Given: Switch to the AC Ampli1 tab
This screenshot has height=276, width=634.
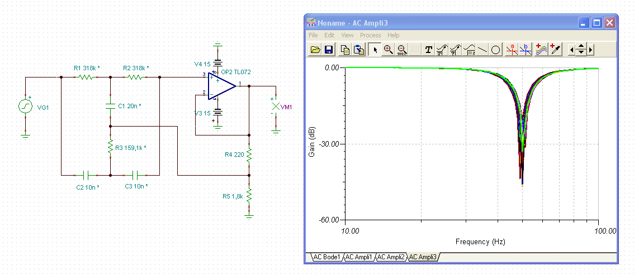Looking at the screenshot, I should (x=359, y=256).
